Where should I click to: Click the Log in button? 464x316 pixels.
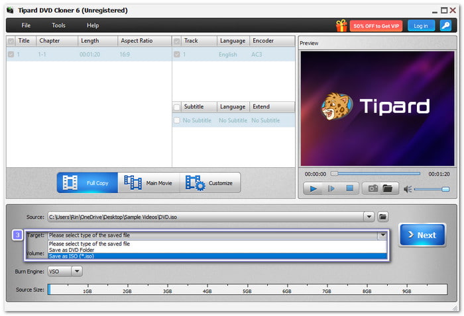421,26
